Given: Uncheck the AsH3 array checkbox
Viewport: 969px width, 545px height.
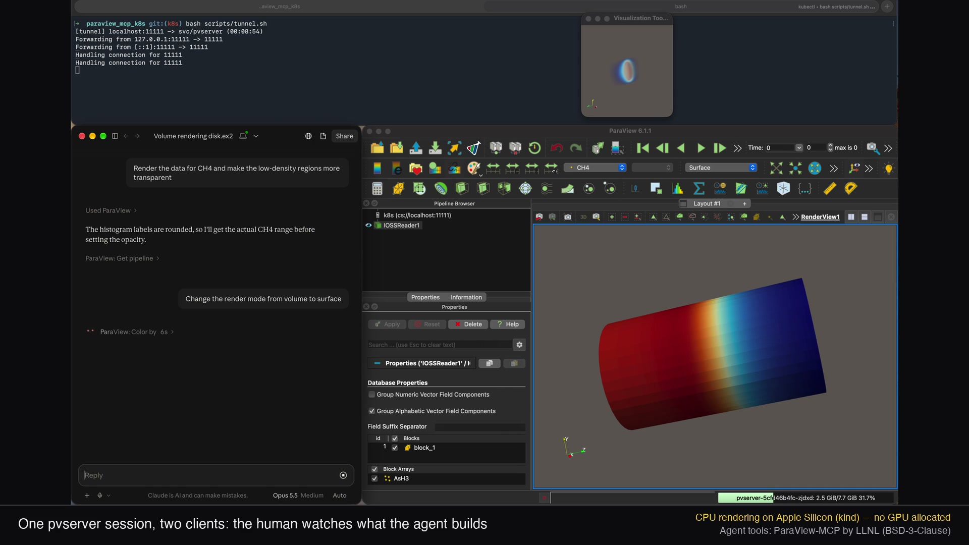Looking at the screenshot, I should pyautogui.click(x=374, y=478).
